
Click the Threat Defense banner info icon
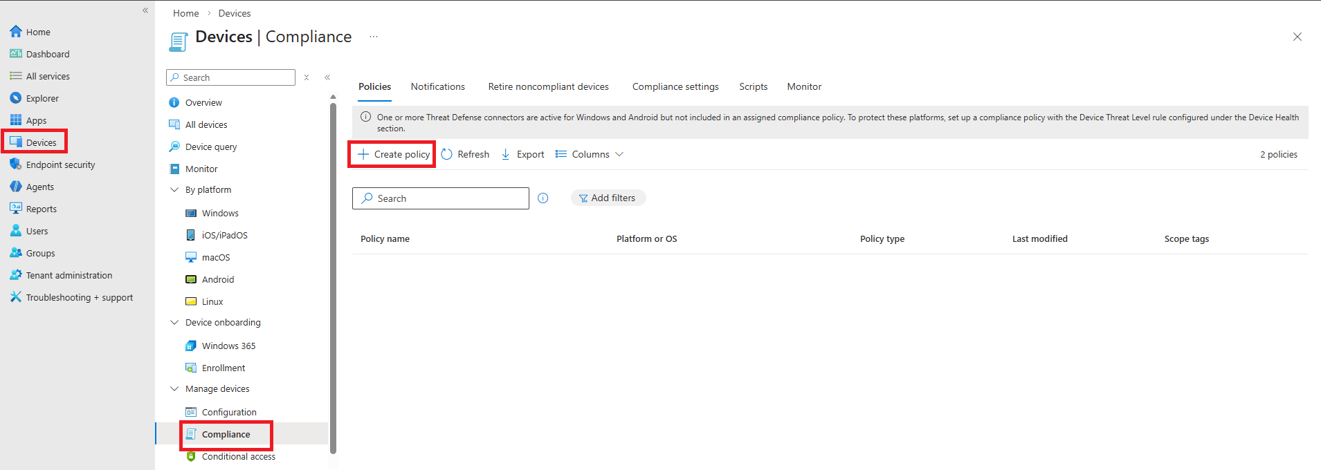tap(365, 117)
